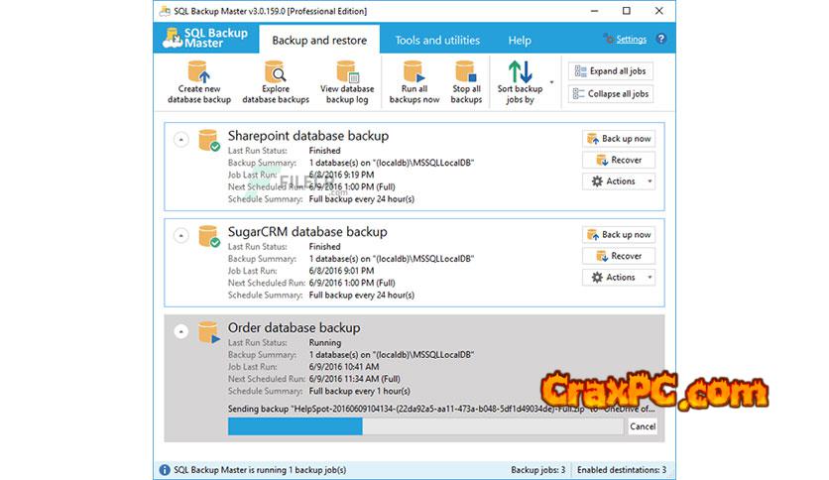The height and width of the screenshot is (480, 829).
Task: Click 'Backup jobs: 3' in status bar
Action: (537, 469)
